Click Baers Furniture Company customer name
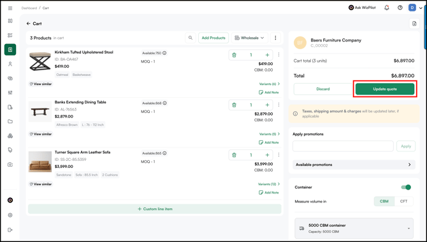The width and height of the screenshot is (427, 242). pyautogui.click(x=336, y=40)
